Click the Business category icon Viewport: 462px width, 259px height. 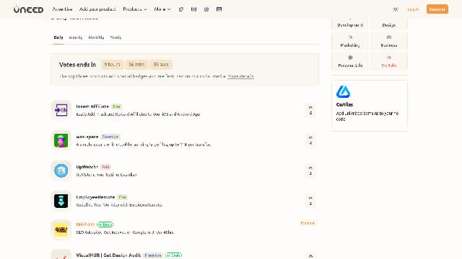(x=389, y=37)
